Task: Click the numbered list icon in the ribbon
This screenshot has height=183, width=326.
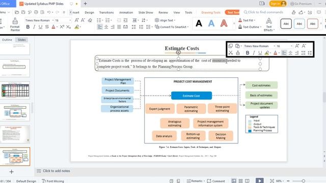Action: pyautogui.click(x=107, y=20)
